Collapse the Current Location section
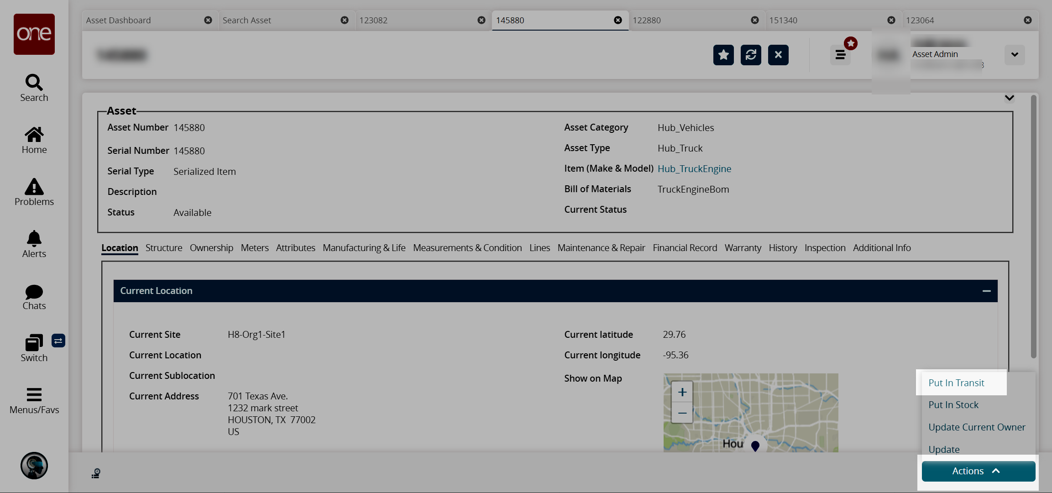Image resolution: width=1052 pixels, height=493 pixels. (x=986, y=291)
